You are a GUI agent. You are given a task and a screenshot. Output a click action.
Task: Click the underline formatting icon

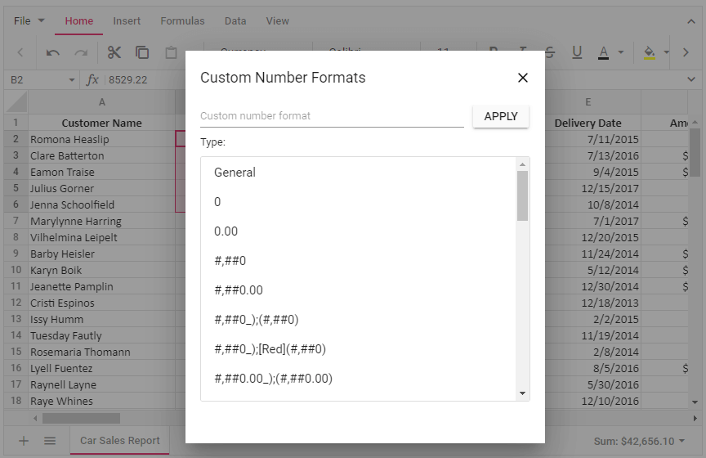pyautogui.click(x=577, y=52)
